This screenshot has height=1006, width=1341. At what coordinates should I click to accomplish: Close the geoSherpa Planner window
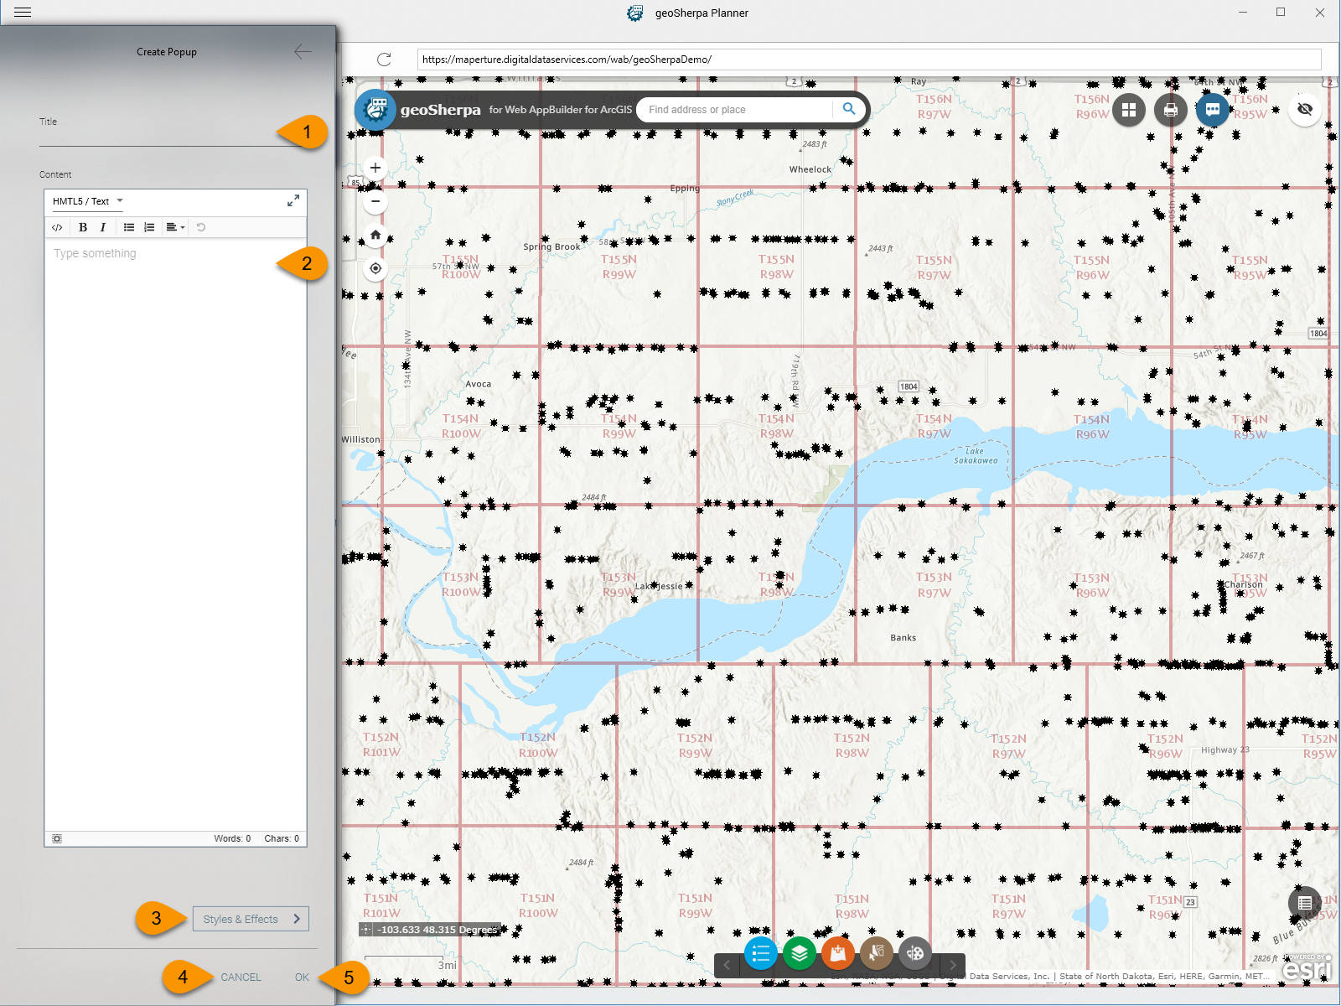pos(1319,13)
